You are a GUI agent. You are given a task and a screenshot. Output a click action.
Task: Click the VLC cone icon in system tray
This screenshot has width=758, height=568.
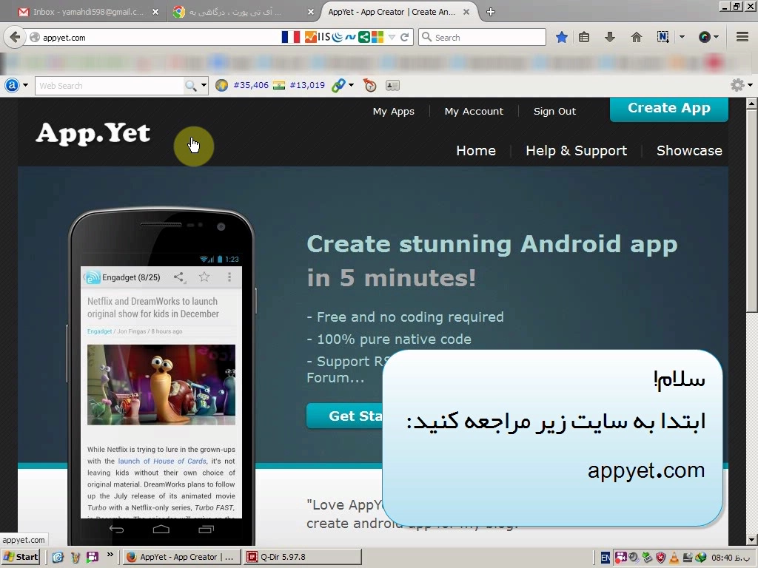tap(674, 558)
